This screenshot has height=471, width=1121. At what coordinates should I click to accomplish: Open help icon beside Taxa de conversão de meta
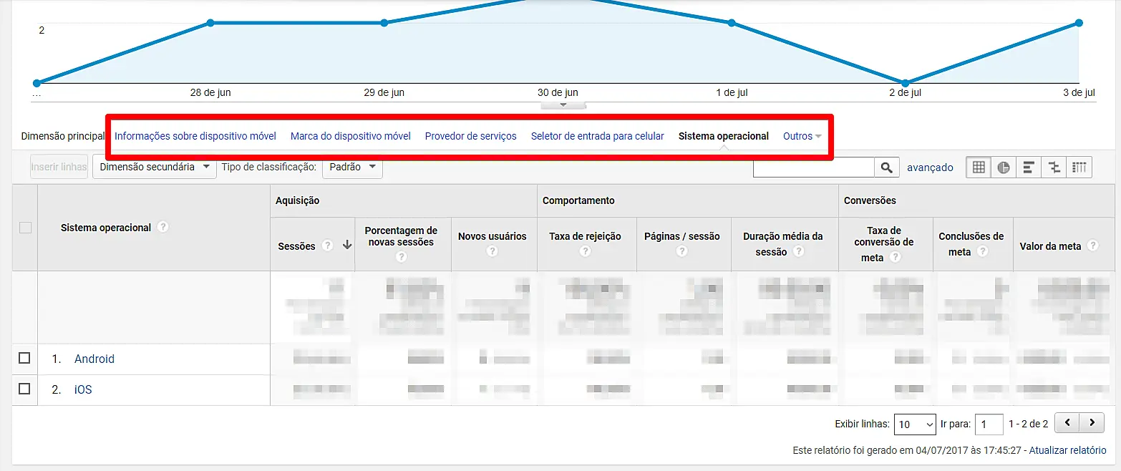pyautogui.click(x=896, y=257)
